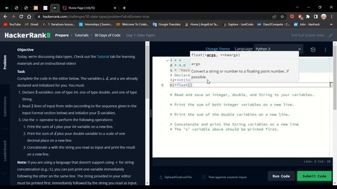
Task: Open the Python 3 language dropdown
Action: pos(279,49)
